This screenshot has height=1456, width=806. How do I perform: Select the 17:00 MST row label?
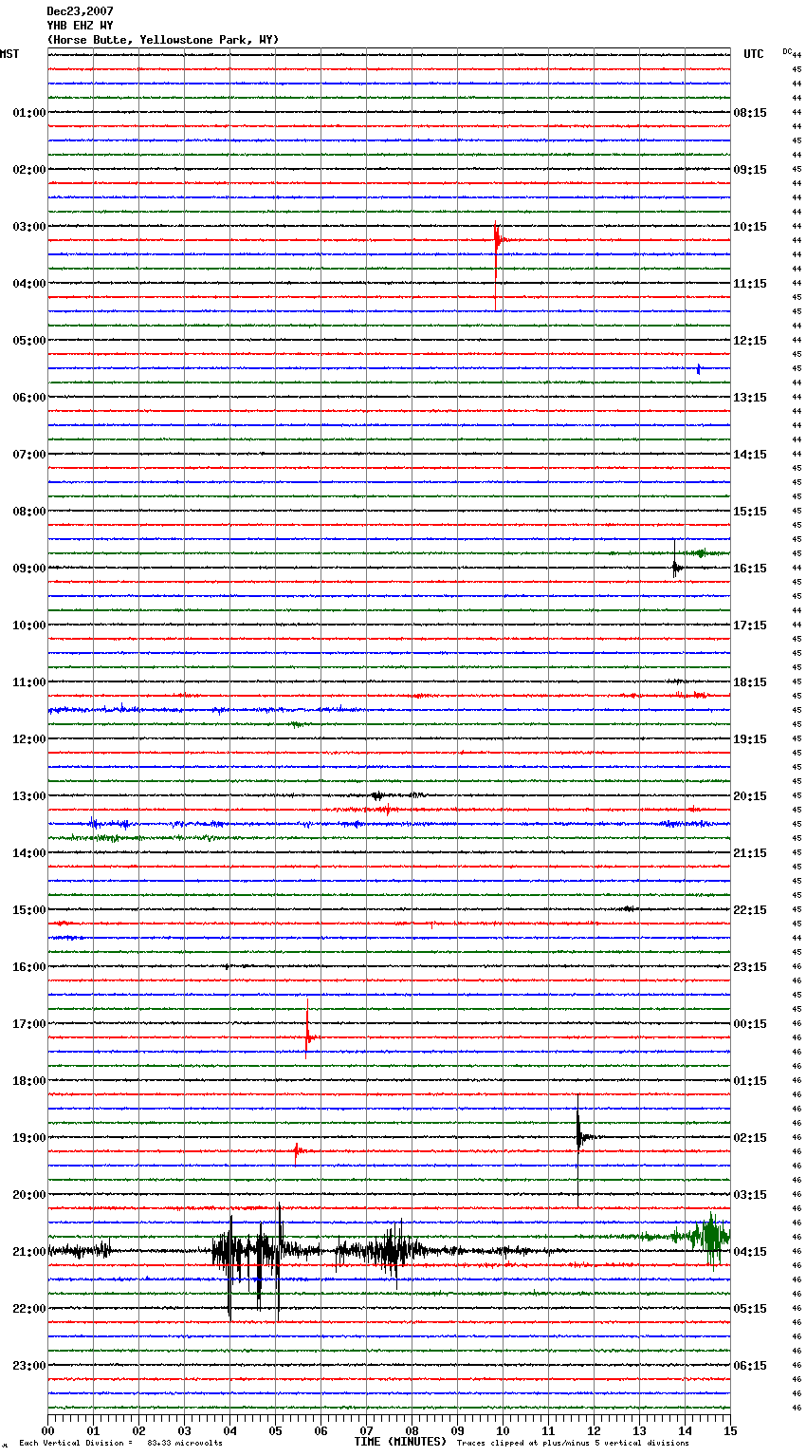click(x=29, y=1024)
